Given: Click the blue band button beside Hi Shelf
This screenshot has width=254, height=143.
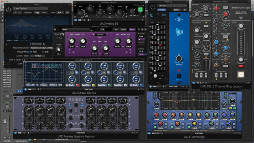Looking at the screenshot, I should [x=142, y=85].
